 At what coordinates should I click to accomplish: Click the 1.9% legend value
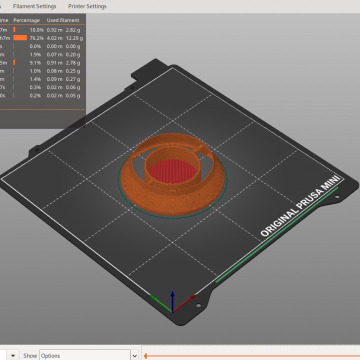pyautogui.click(x=35, y=54)
